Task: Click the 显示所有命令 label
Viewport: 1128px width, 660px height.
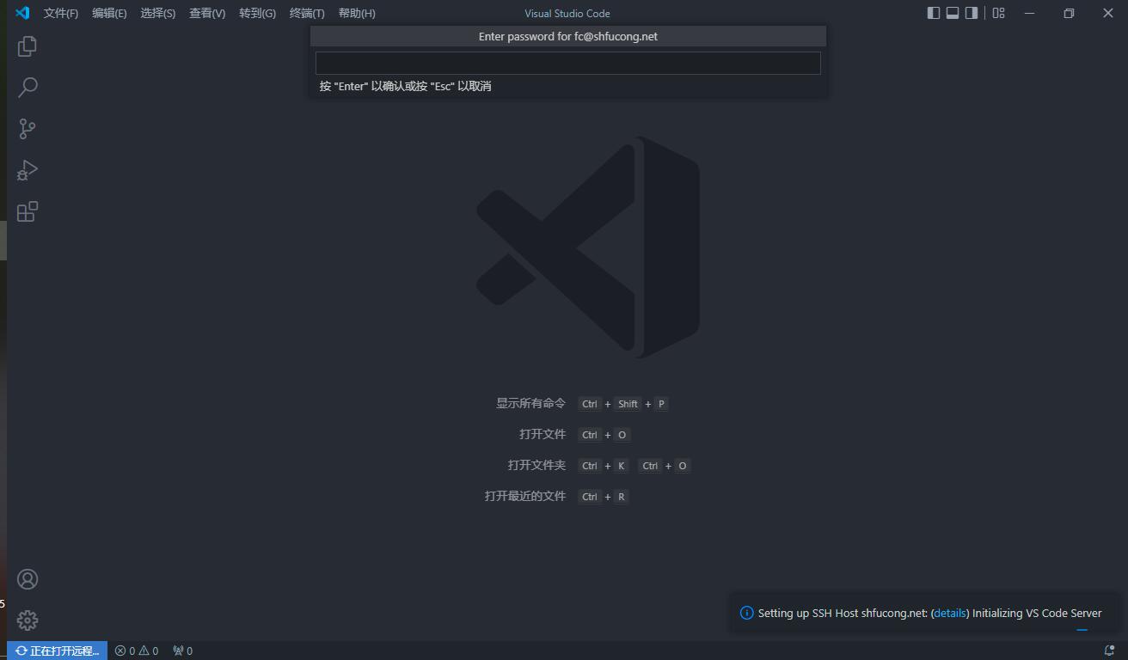Action: click(x=530, y=403)
